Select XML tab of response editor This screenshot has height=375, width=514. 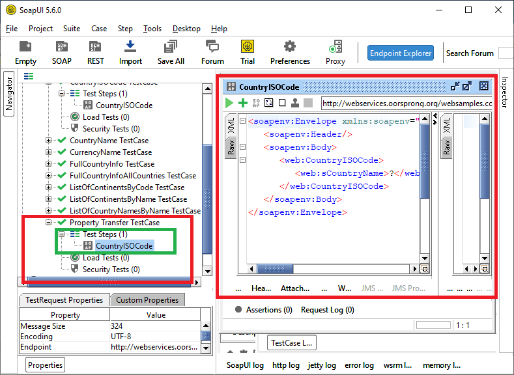click(447, 125)
